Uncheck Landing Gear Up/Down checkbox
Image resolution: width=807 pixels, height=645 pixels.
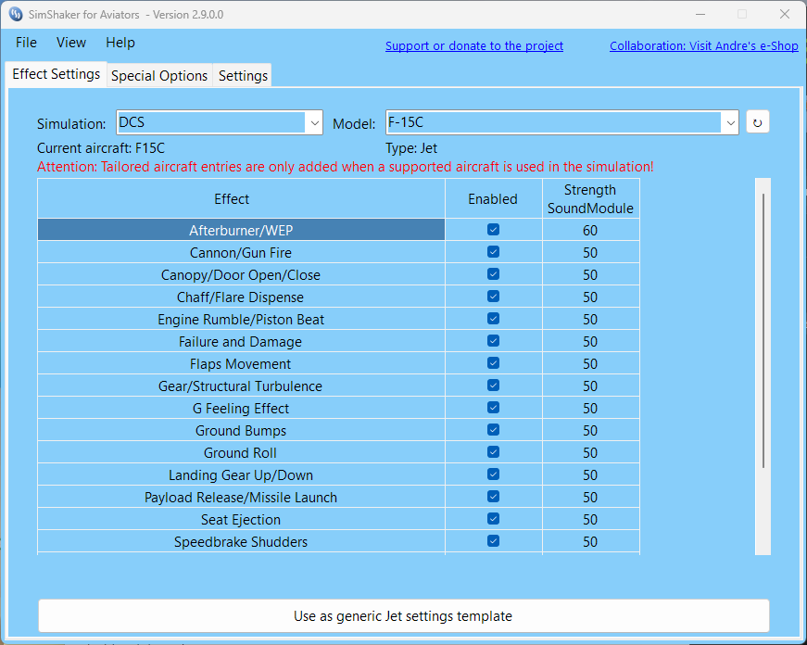click(493, 474)
